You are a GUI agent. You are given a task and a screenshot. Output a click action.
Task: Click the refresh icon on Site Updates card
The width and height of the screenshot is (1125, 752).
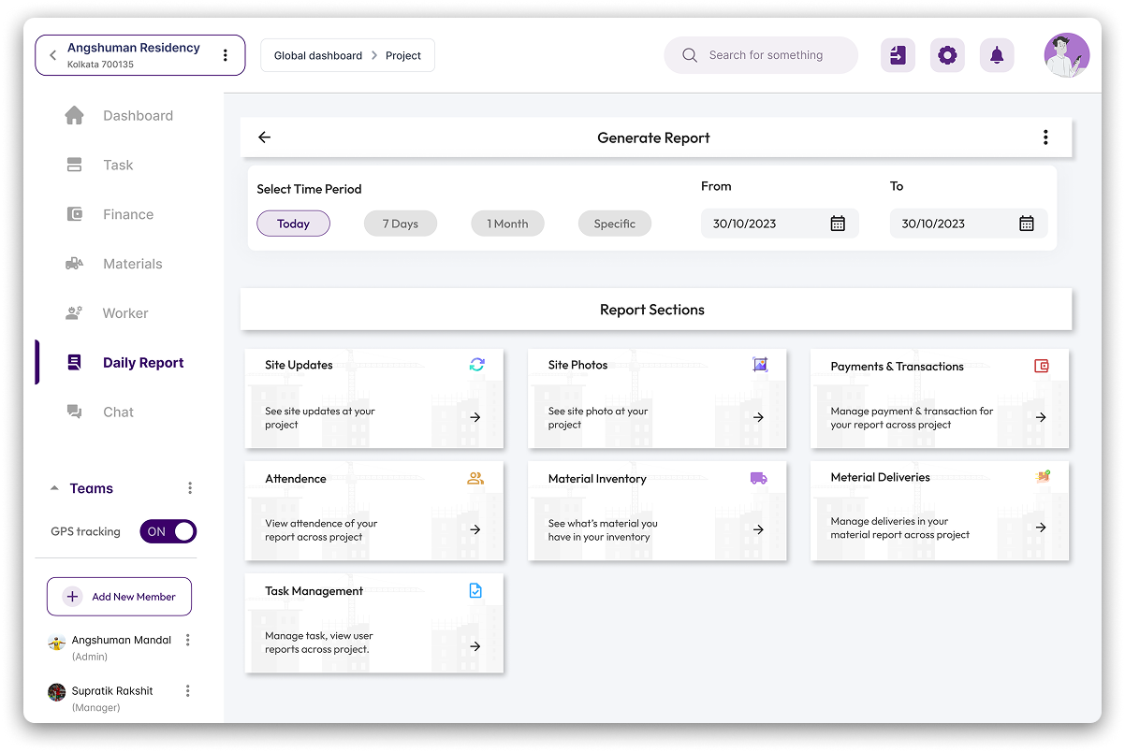pos(476,365)
